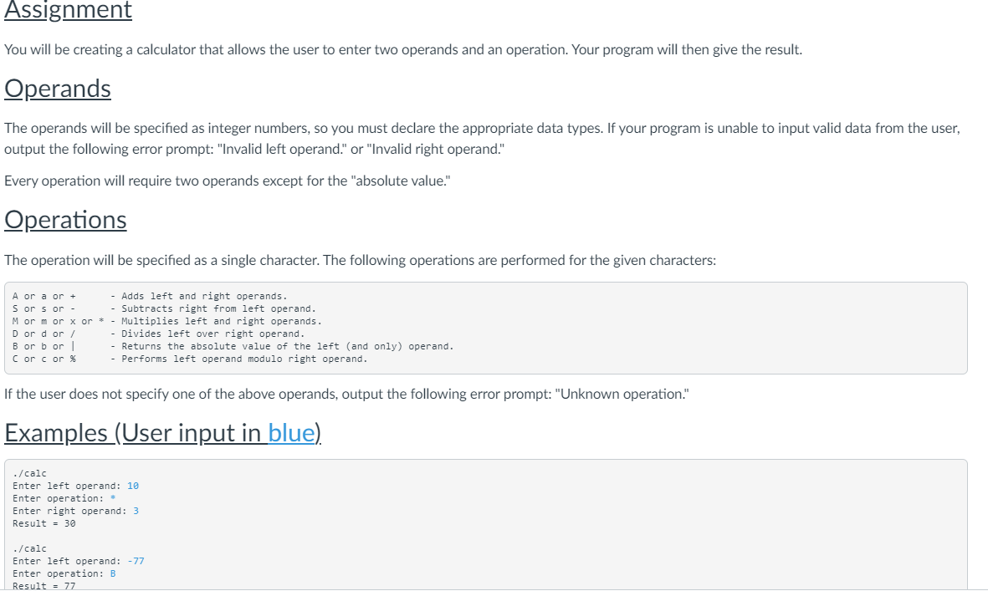Click the Examples (User input in blue) heading

tap(162, 433)
